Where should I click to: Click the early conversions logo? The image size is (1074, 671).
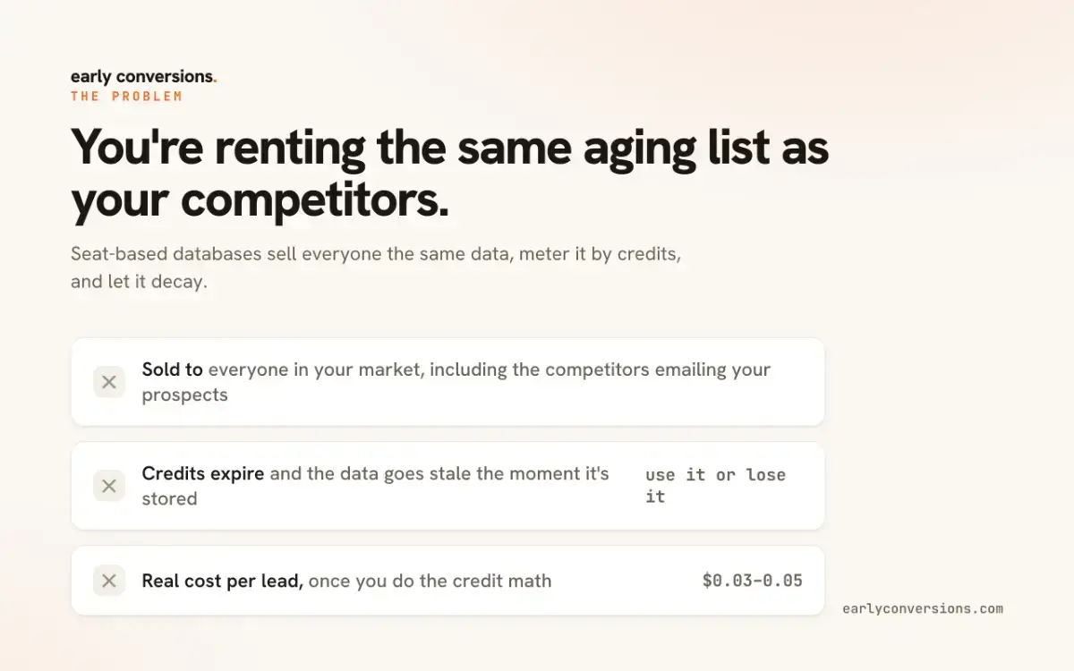tap(143, 77)
